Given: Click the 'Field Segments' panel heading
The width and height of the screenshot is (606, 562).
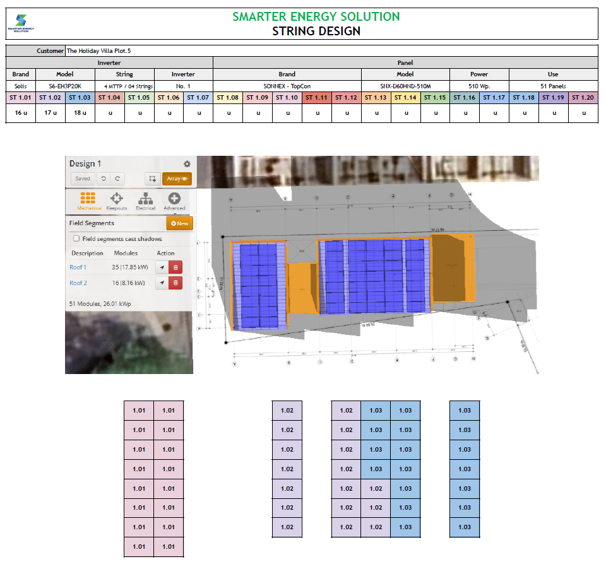Looking at the screenshot, I should click(x=92, y=223).
